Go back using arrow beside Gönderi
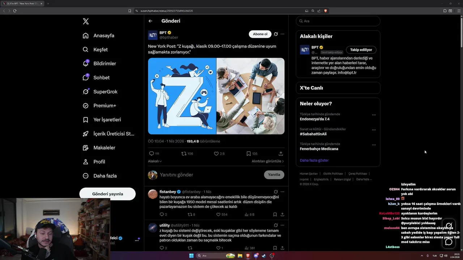The width and height of the screenshot is (463, 260). click(150, 21)
